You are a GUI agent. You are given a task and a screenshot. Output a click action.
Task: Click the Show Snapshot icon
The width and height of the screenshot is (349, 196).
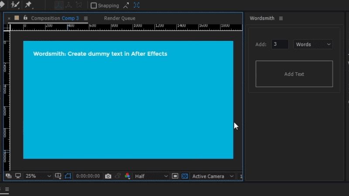coord(118,176)
